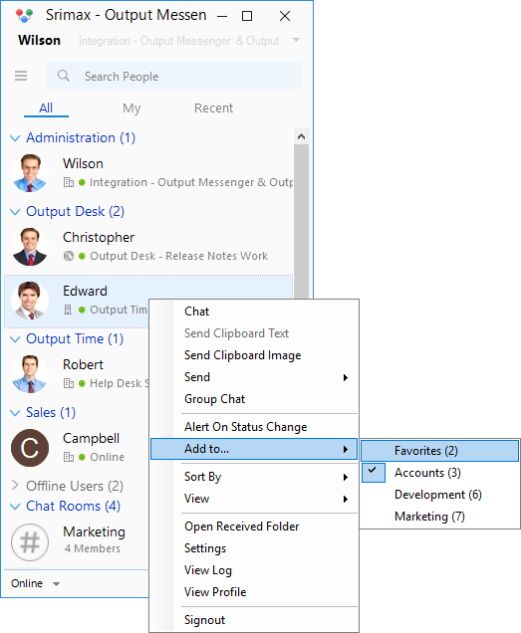
Task: Click the contact list scrollbar thumb
Action: [301, 221]
